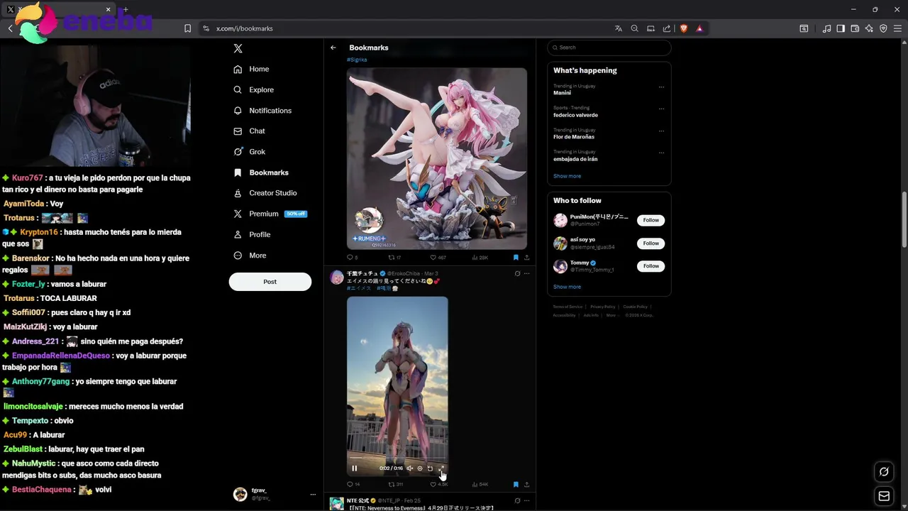Open Explore in X sidebar
This screenshot has width=908, height=511.
pyautogui.click(x=253, y=89)
